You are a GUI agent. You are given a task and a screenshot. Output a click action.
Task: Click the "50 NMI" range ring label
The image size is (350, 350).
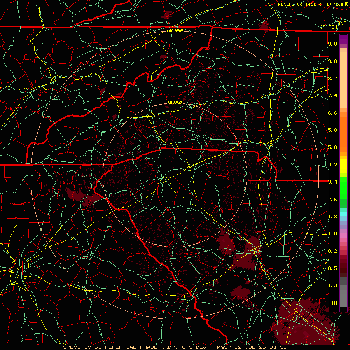pos(175,103)
